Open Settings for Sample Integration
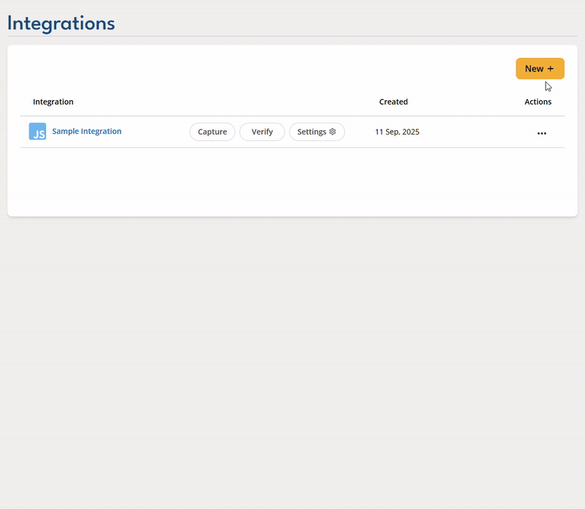The height and width of the screenshot is (509, 585). (317, 132)
